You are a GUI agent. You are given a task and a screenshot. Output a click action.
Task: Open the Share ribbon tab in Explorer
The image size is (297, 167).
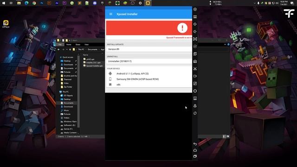point(78,45)
